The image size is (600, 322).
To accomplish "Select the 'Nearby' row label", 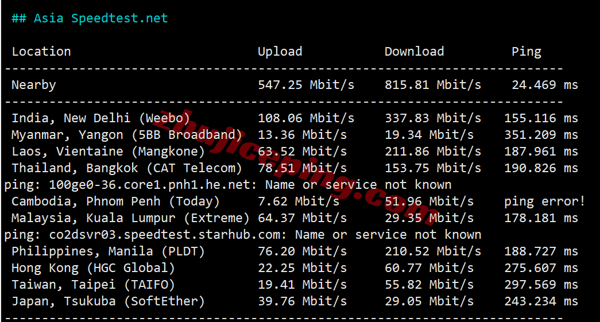I will click(x=34, y=85).
